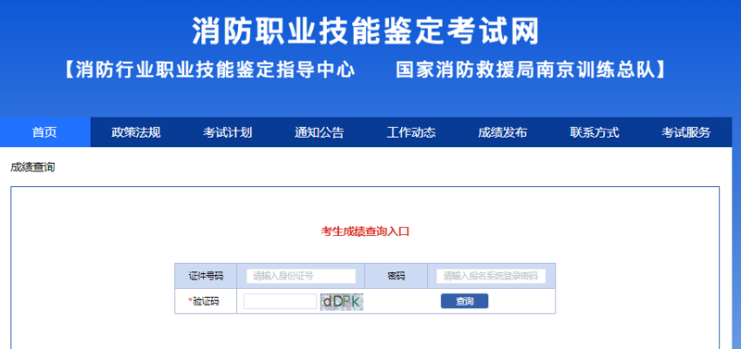
Task: Click 成绩发布 in the navigation bar
Action: pos(502,132)
